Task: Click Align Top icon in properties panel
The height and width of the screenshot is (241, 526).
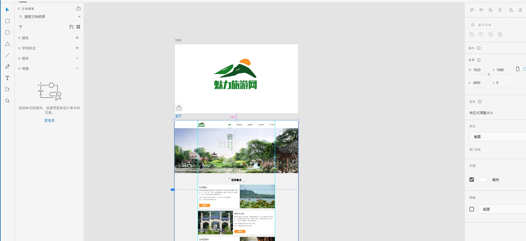Action: coord(472,10)
